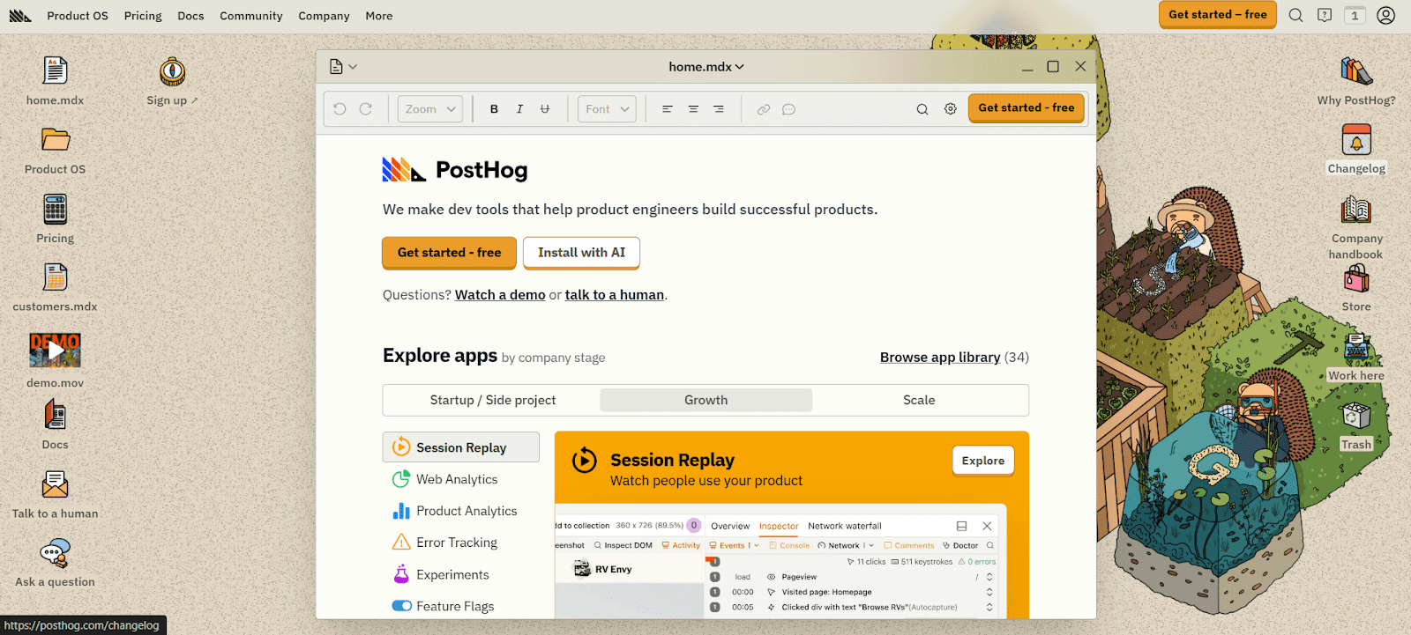1411x635 pixels.
Task: Open the top bar Docs menu
Action: [190, 16]
